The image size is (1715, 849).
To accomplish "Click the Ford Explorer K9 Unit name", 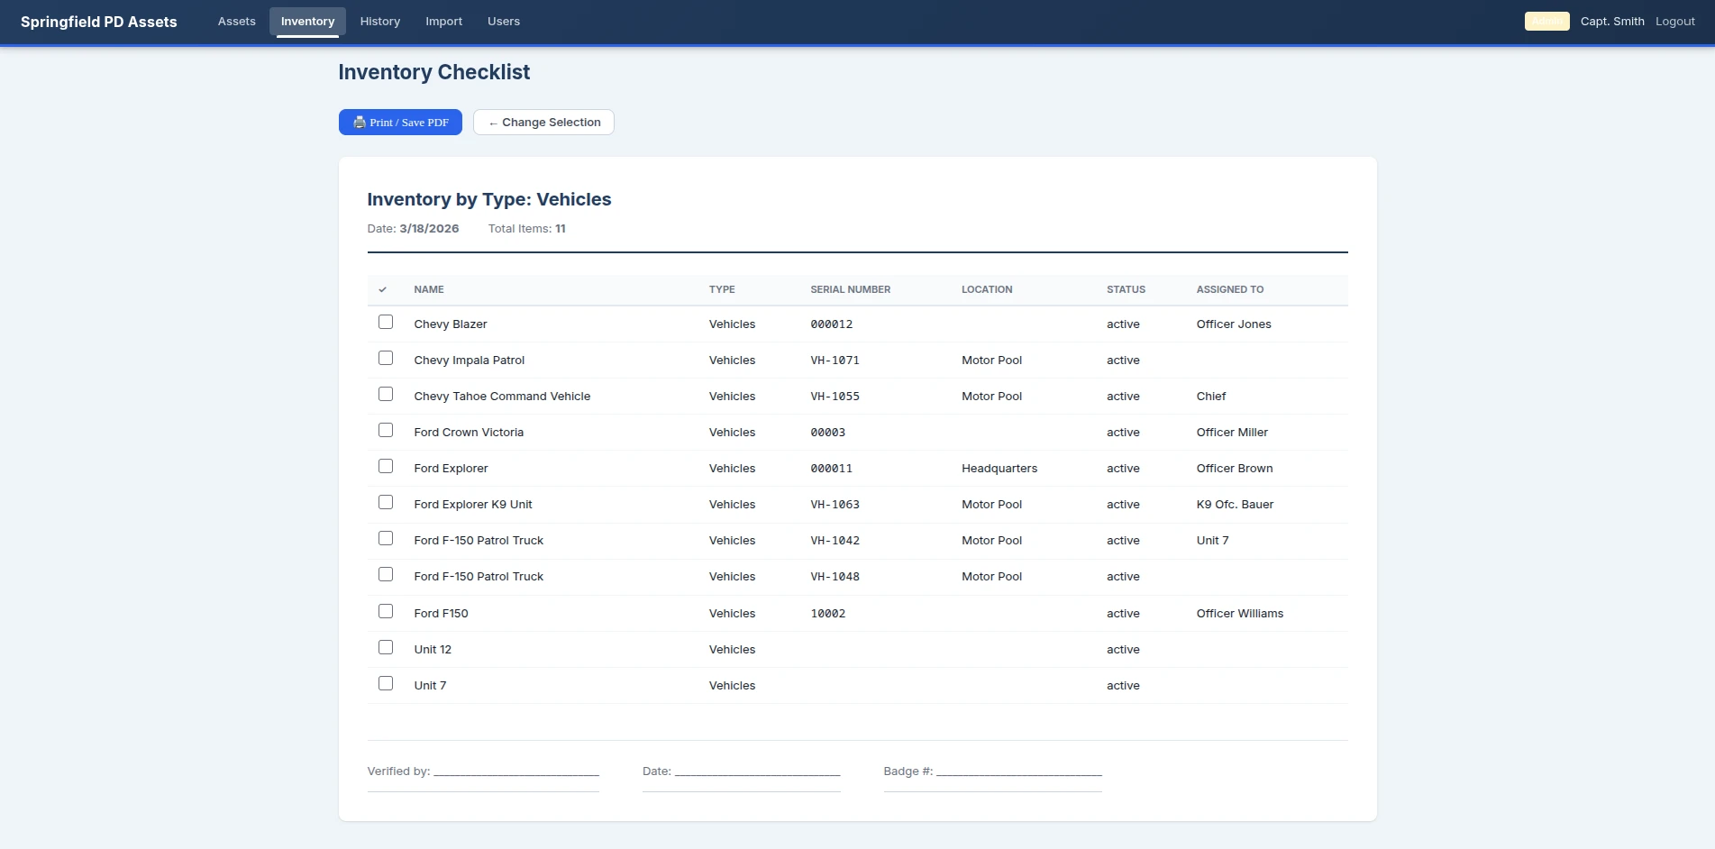I will [x=473, y=505].
